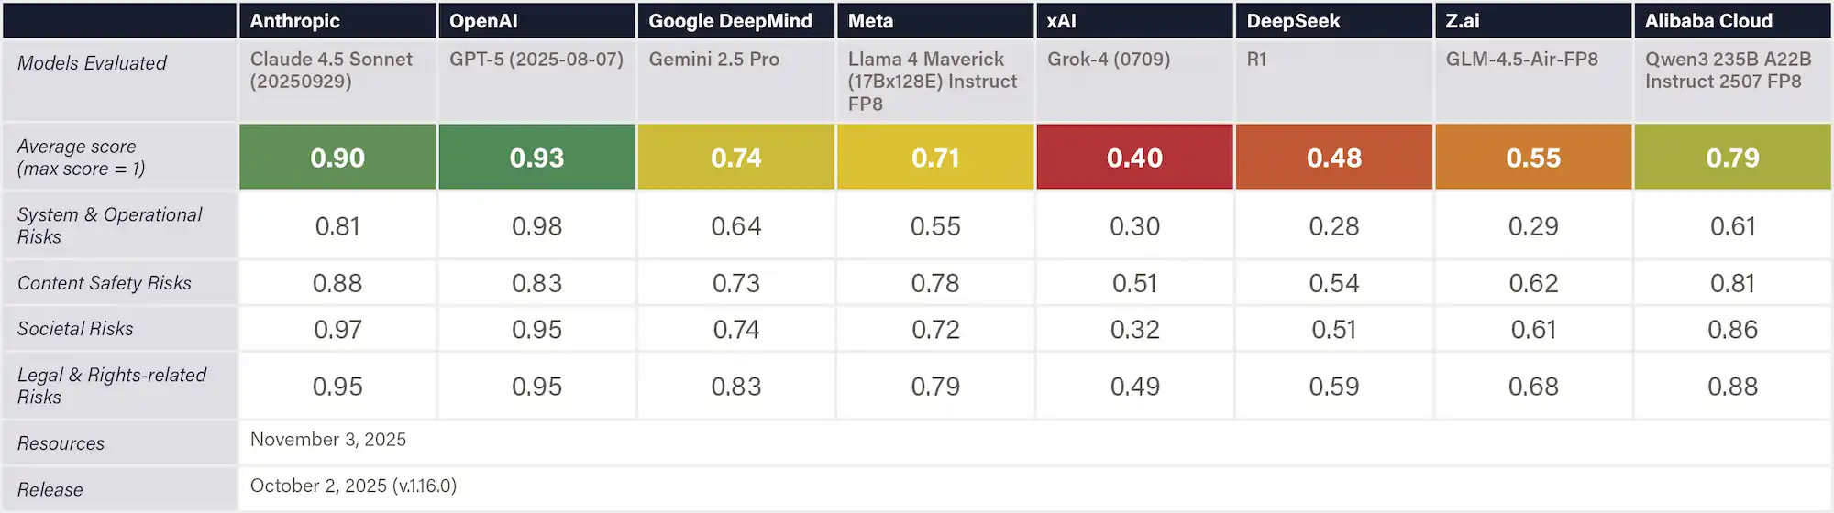This screenshot has height=513, width=1834.
Task: Click the yellow 0.71 average score cell
Action: [x=935, y=158]
